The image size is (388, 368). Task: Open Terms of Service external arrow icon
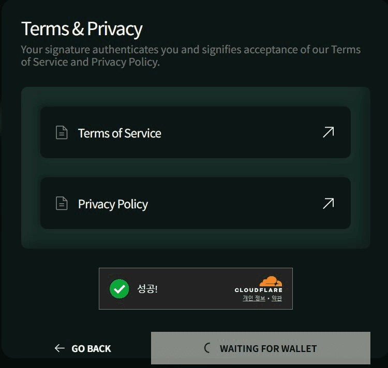pos(328,132)
